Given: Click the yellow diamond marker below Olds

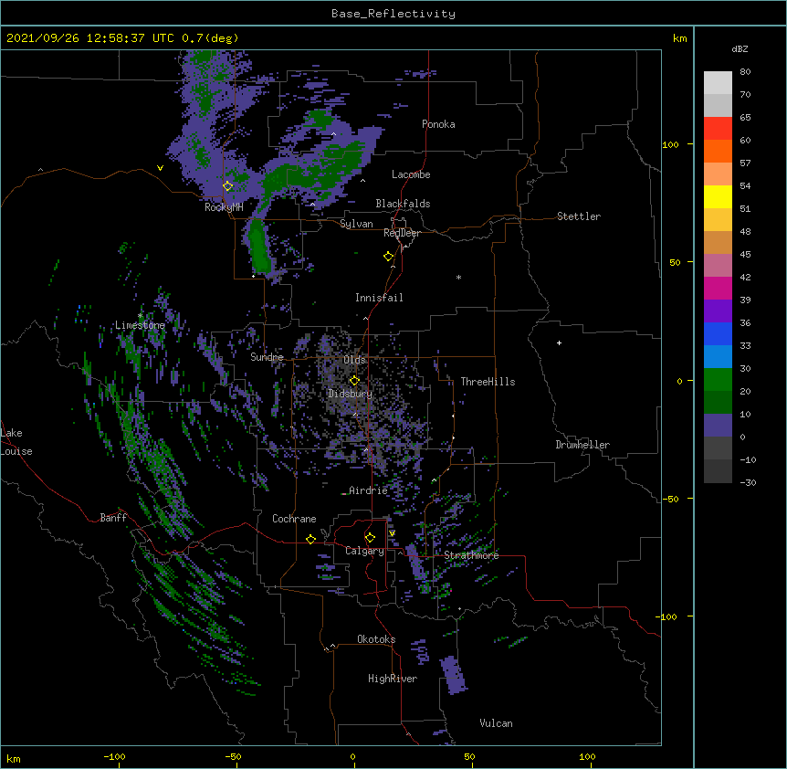Looking at the screenshot, I should tap(354, 381).
